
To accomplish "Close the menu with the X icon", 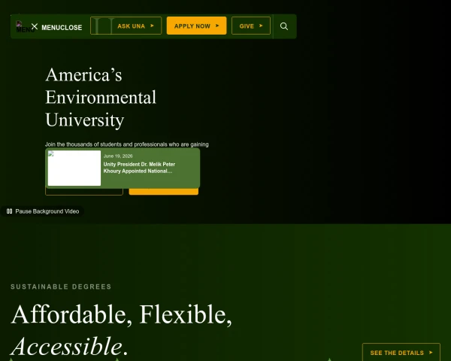I will pyautogui.click(x=35, y=26).
